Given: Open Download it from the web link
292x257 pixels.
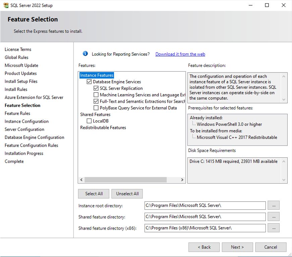Looking at the screenshot, I should click(x=180, y=54).
